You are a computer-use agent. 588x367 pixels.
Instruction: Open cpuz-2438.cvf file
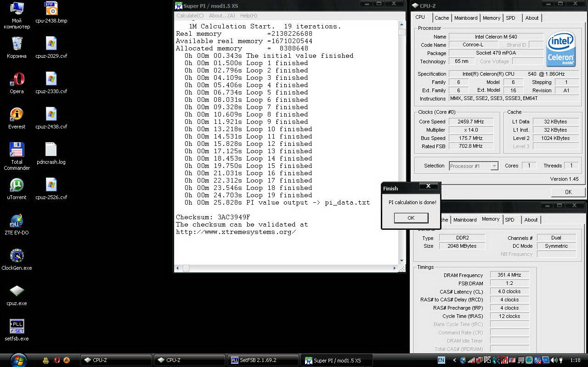click(x=51, y=118)
